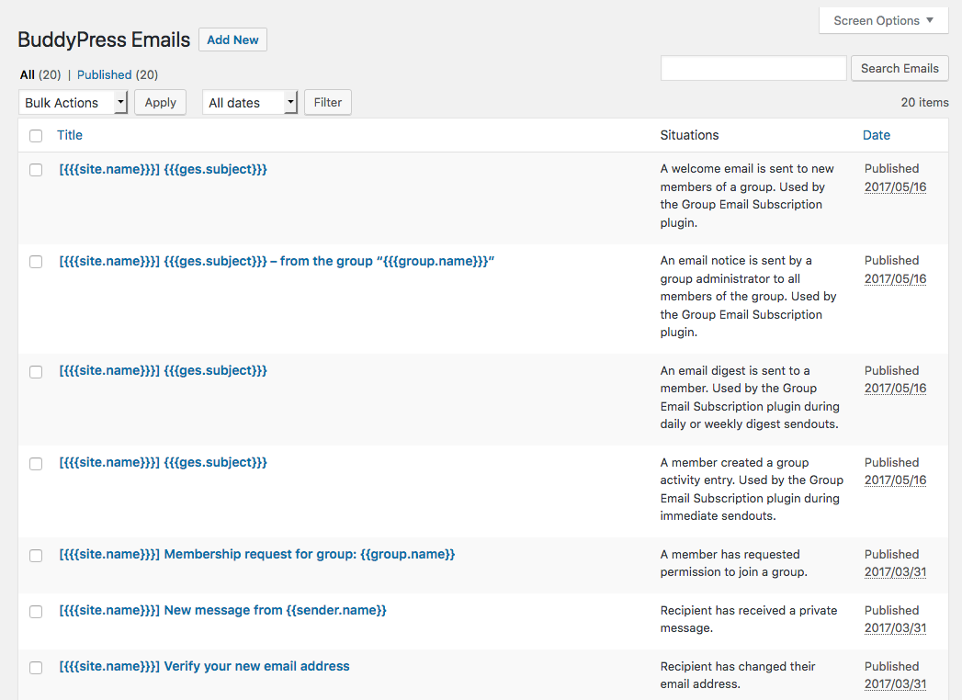Open 'New message from {{sender.name}}' email
Screen dimensions: 962x700
[222, 610]
